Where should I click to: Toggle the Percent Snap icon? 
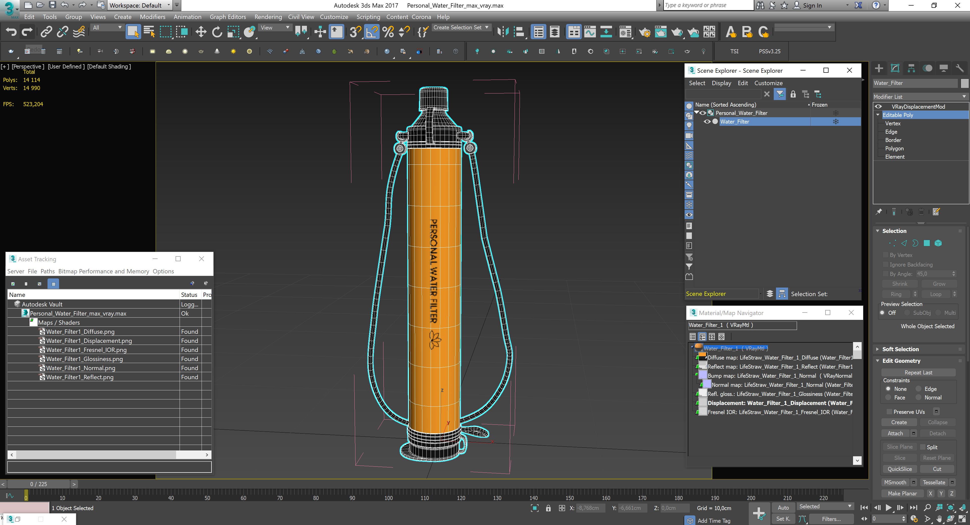point(388,32)
